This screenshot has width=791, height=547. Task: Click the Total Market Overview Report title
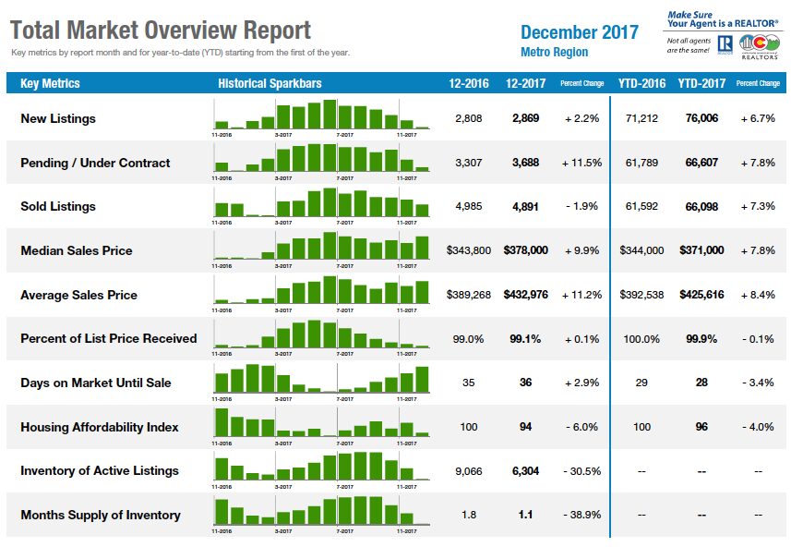(x=161, y=30)
